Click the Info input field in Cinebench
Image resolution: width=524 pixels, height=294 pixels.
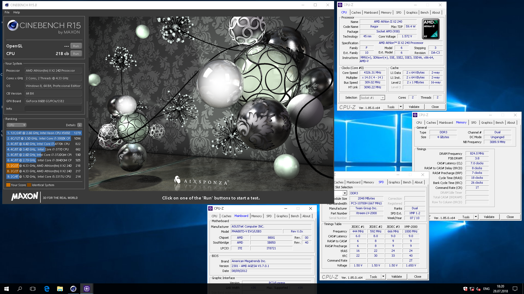[x=53, y=109]
